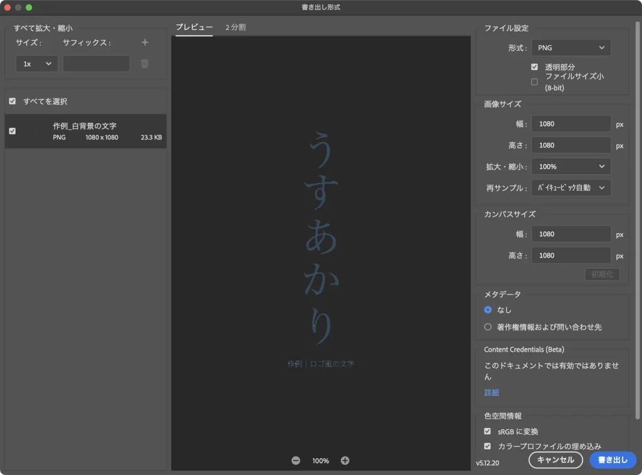Screen dimensions: 642x475
Task: Open the 形式 PNG format dropdown
Action: pyautogui.click(x=571, y=48)
